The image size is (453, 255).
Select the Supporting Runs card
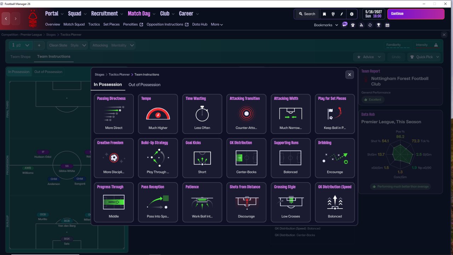(291, 158)
